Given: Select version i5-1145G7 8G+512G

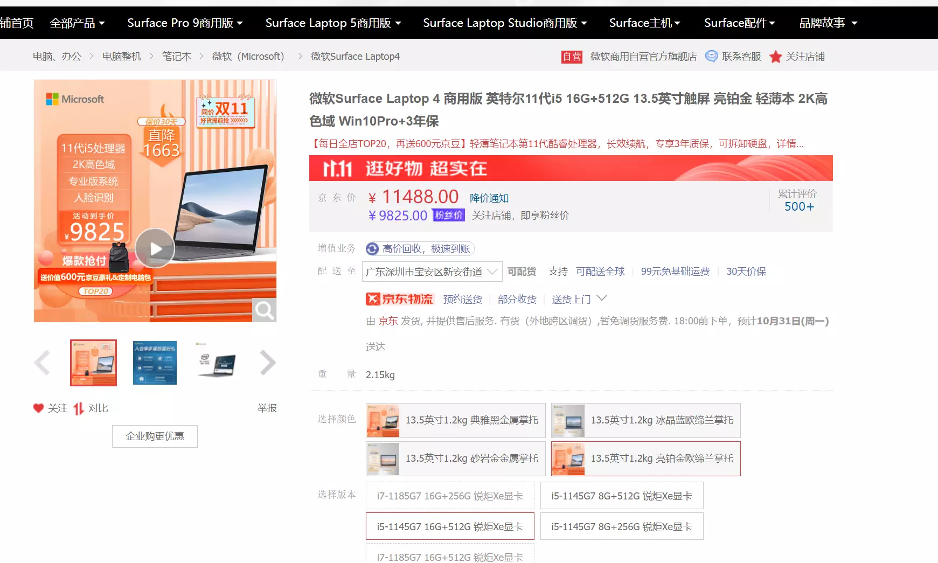Looking at the screenshot, I should coord(622,496).
